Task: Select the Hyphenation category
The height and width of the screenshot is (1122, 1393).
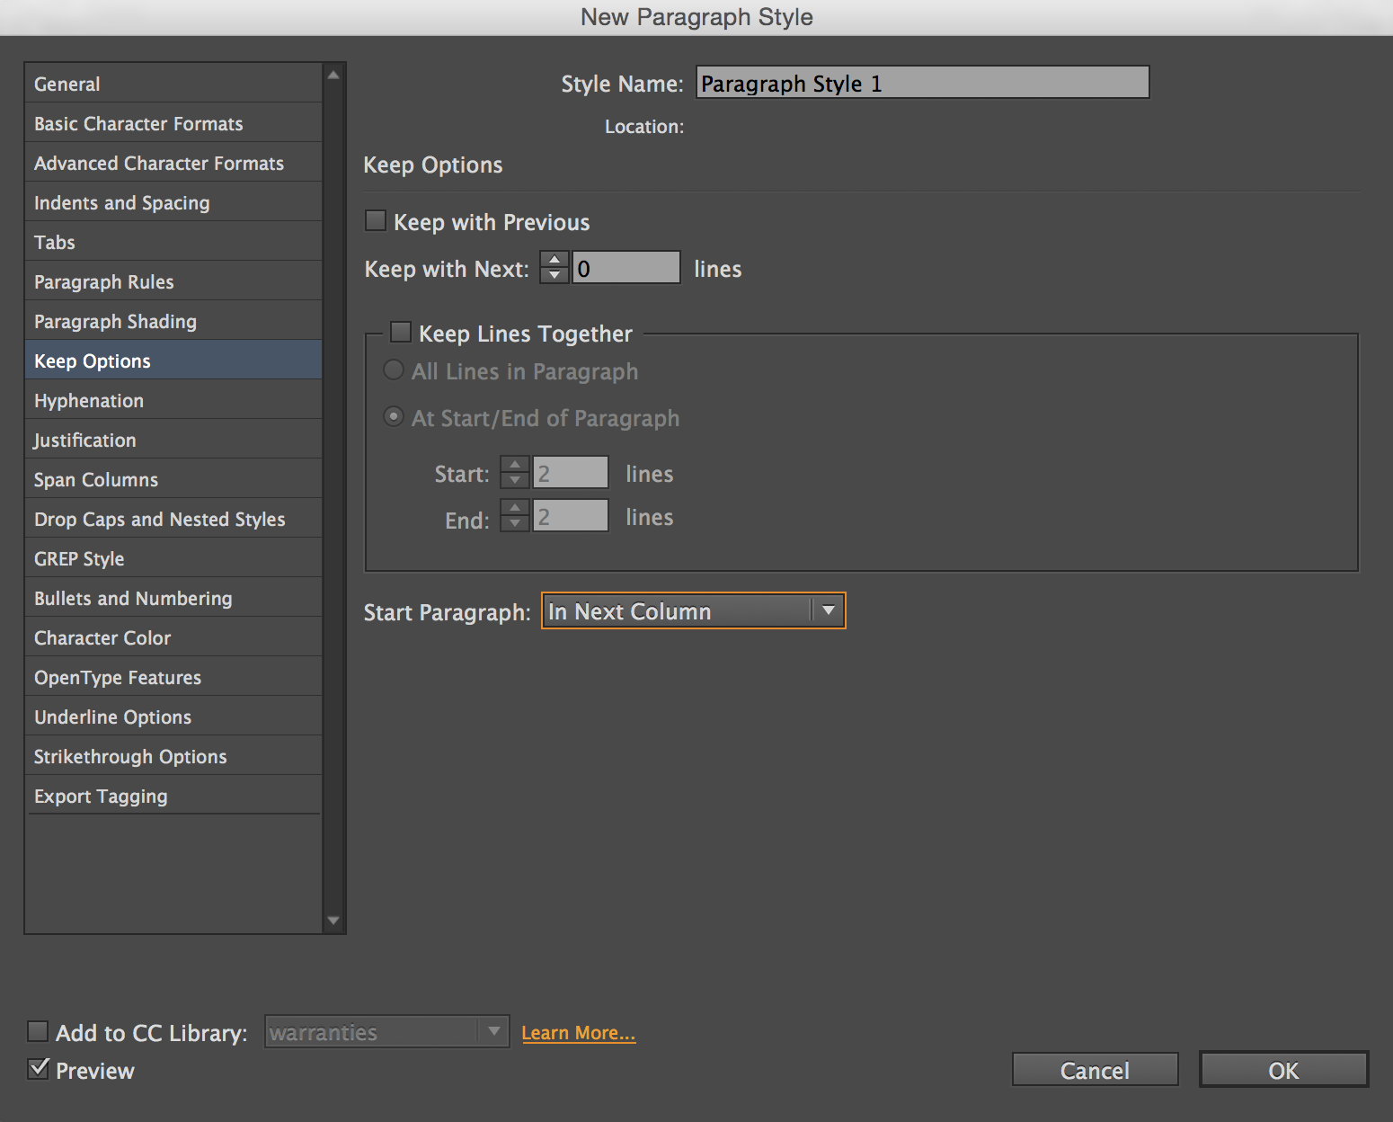Action: pos(89,401)
